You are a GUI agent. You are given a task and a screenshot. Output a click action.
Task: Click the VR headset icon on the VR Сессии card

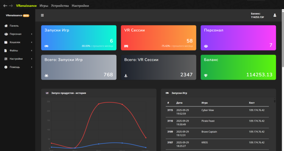[126, 46]
